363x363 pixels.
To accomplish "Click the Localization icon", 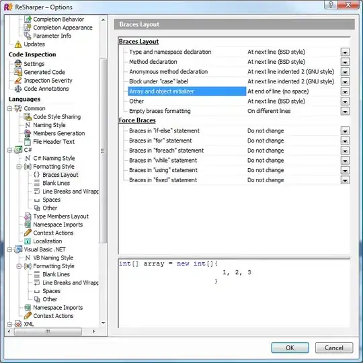I will (28, 241).
